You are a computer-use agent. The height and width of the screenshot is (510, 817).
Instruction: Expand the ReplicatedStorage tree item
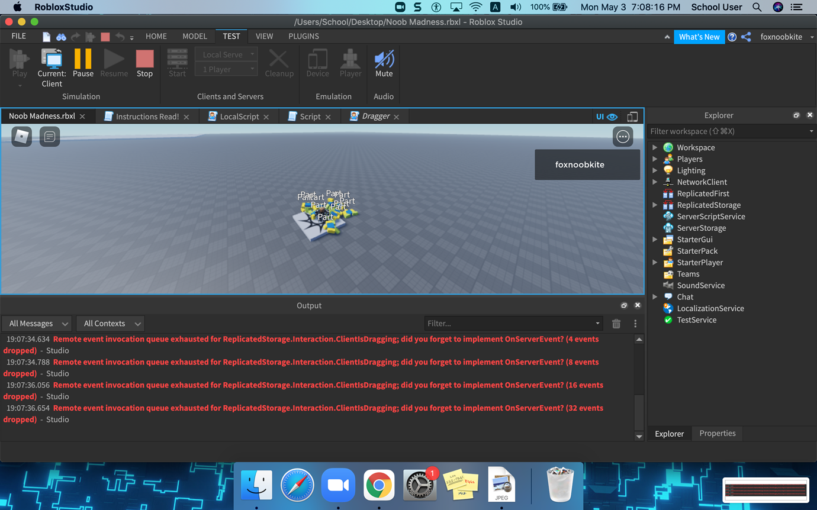pyautogui.click(x=655, y=205)
